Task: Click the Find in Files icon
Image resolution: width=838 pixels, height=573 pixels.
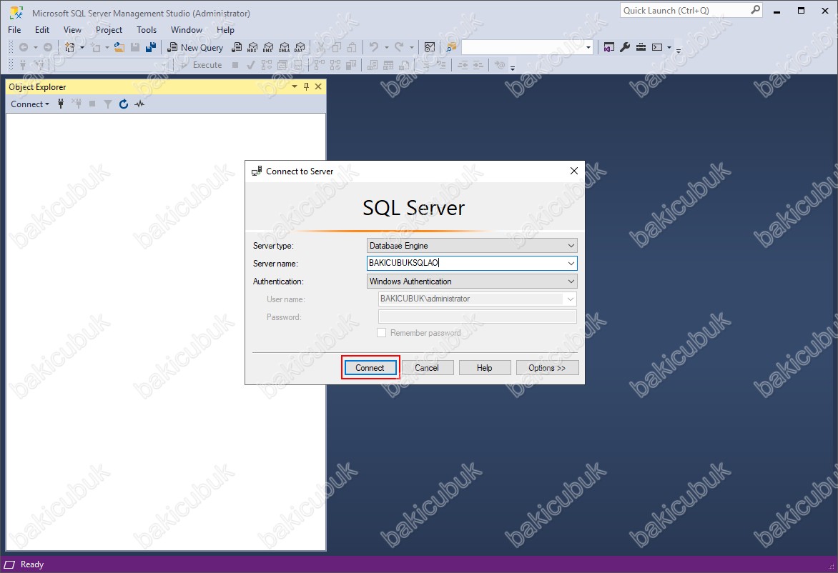Action: (x=452, y=48)
